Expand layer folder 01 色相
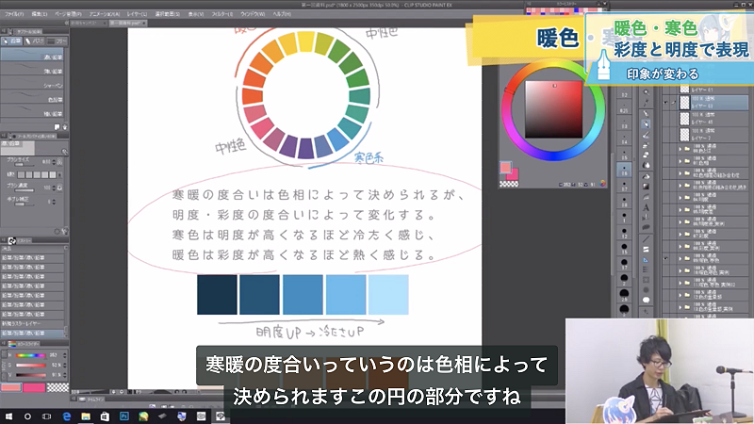This screenshot has height=424, width=754. coord(680,160)
